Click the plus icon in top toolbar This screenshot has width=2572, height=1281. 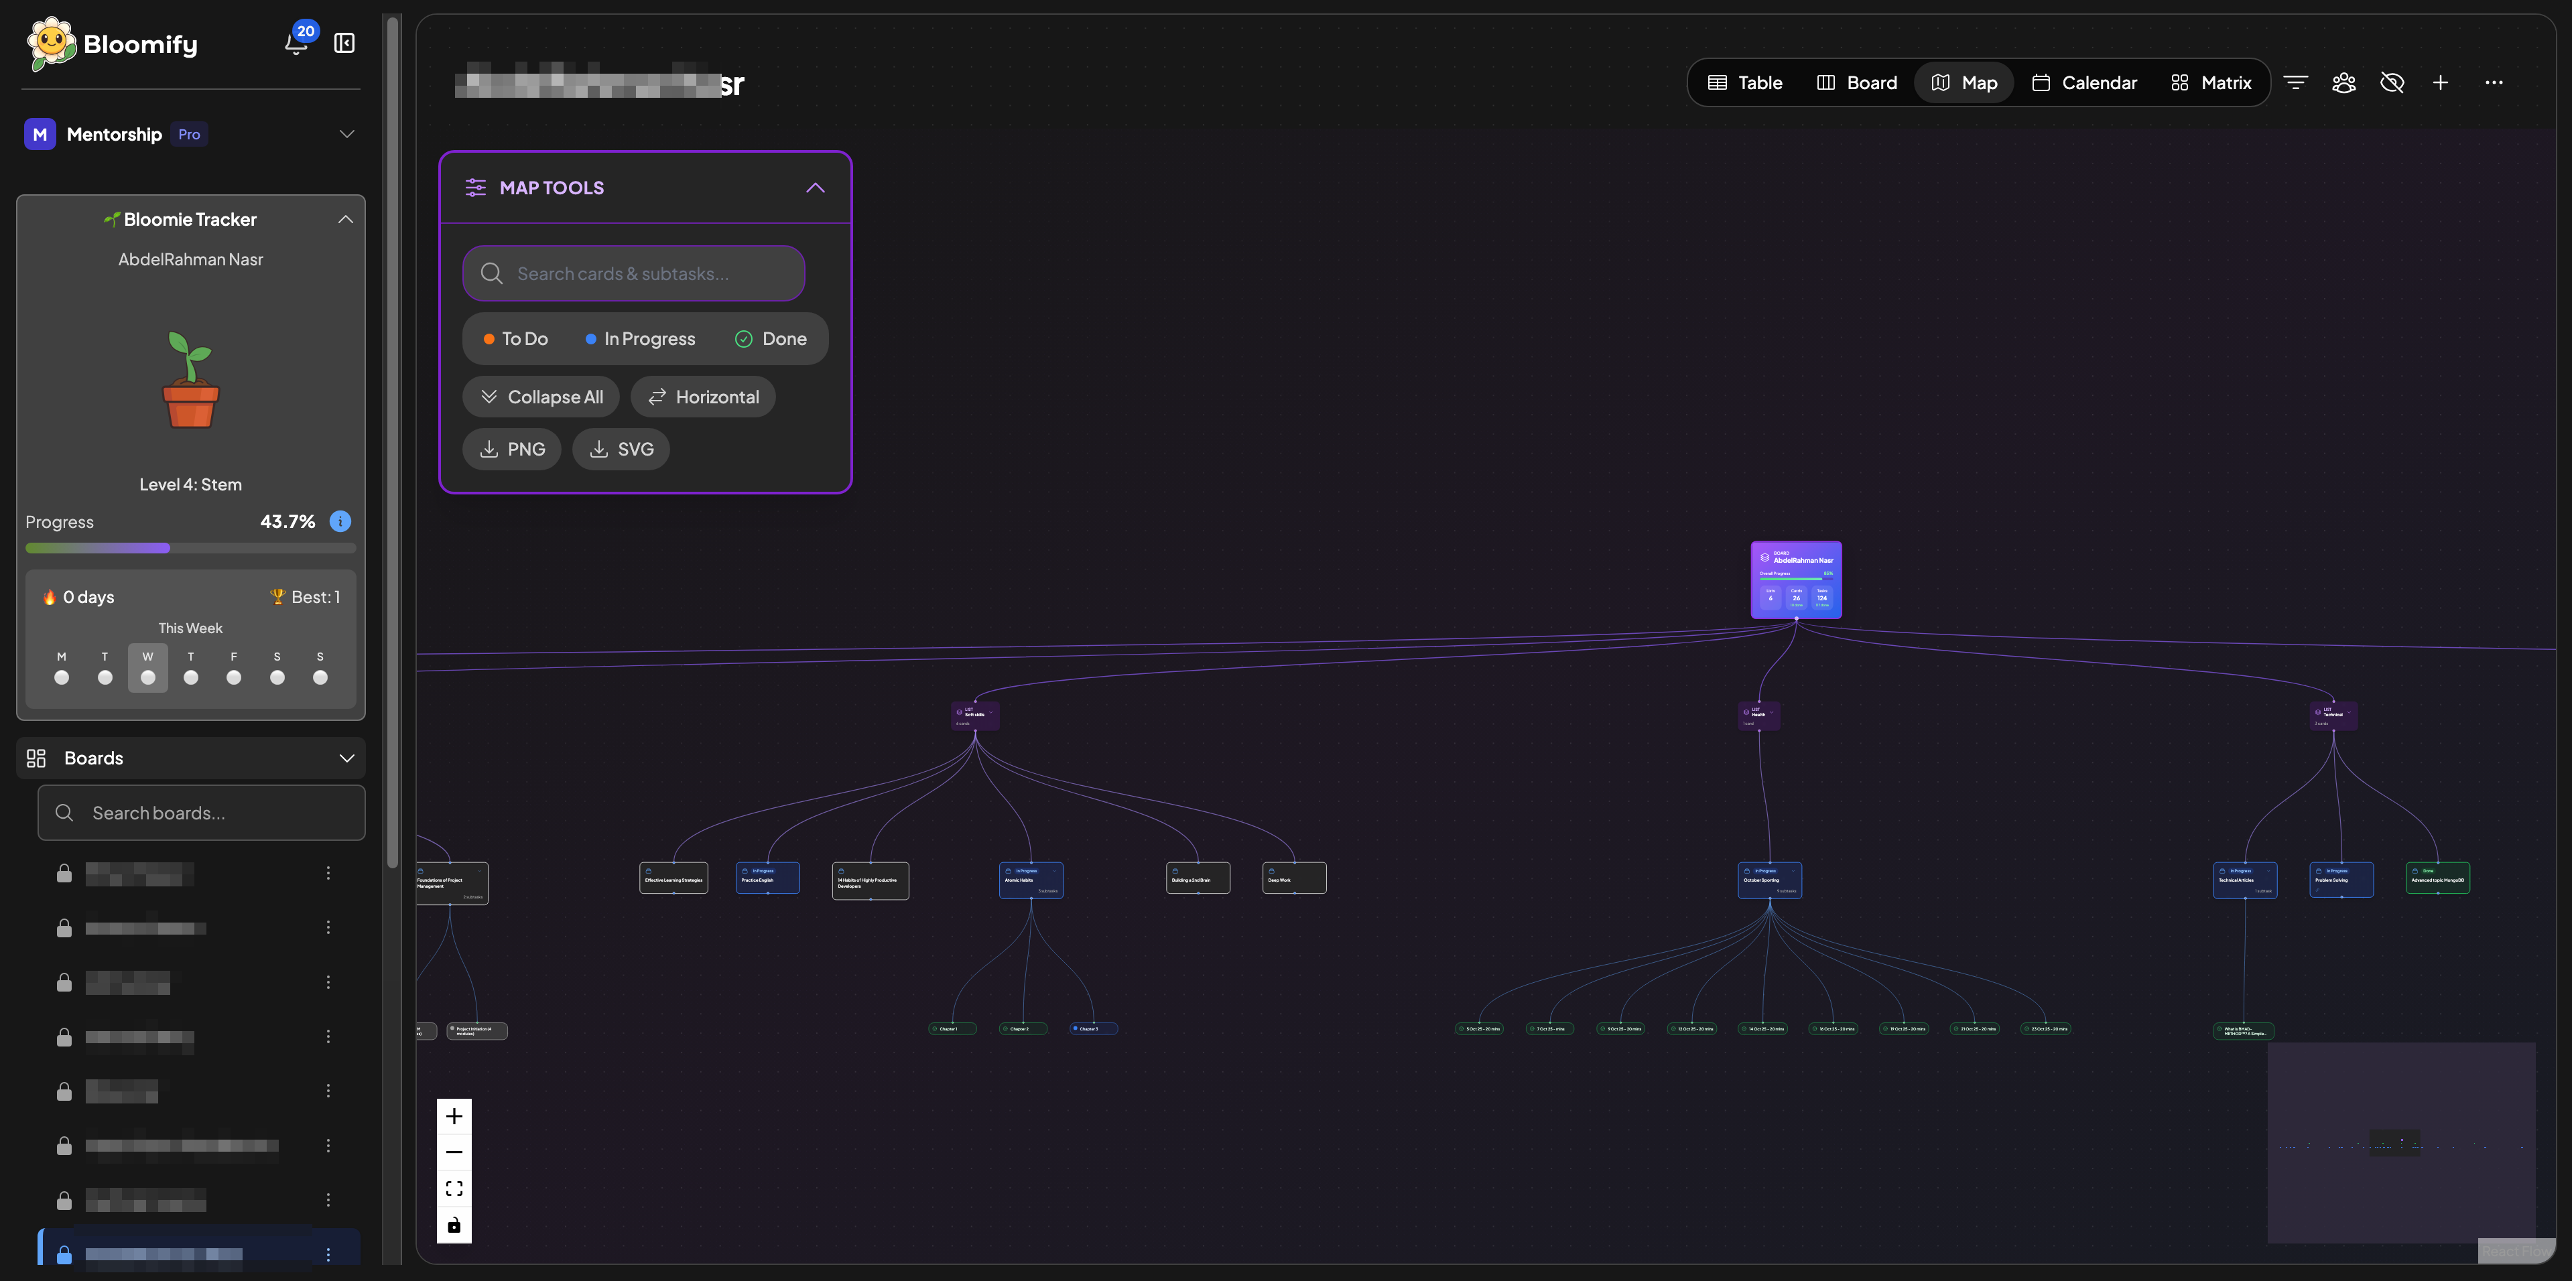click(x=2440, y=83)
